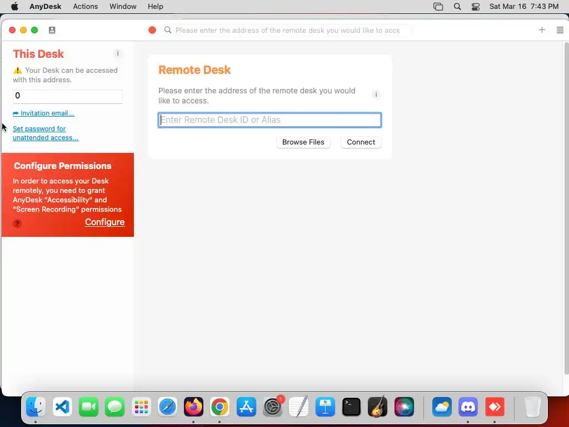The image size is (569, 427).
Task: Open Control Center in the menu bar
Action: (476, 7)
